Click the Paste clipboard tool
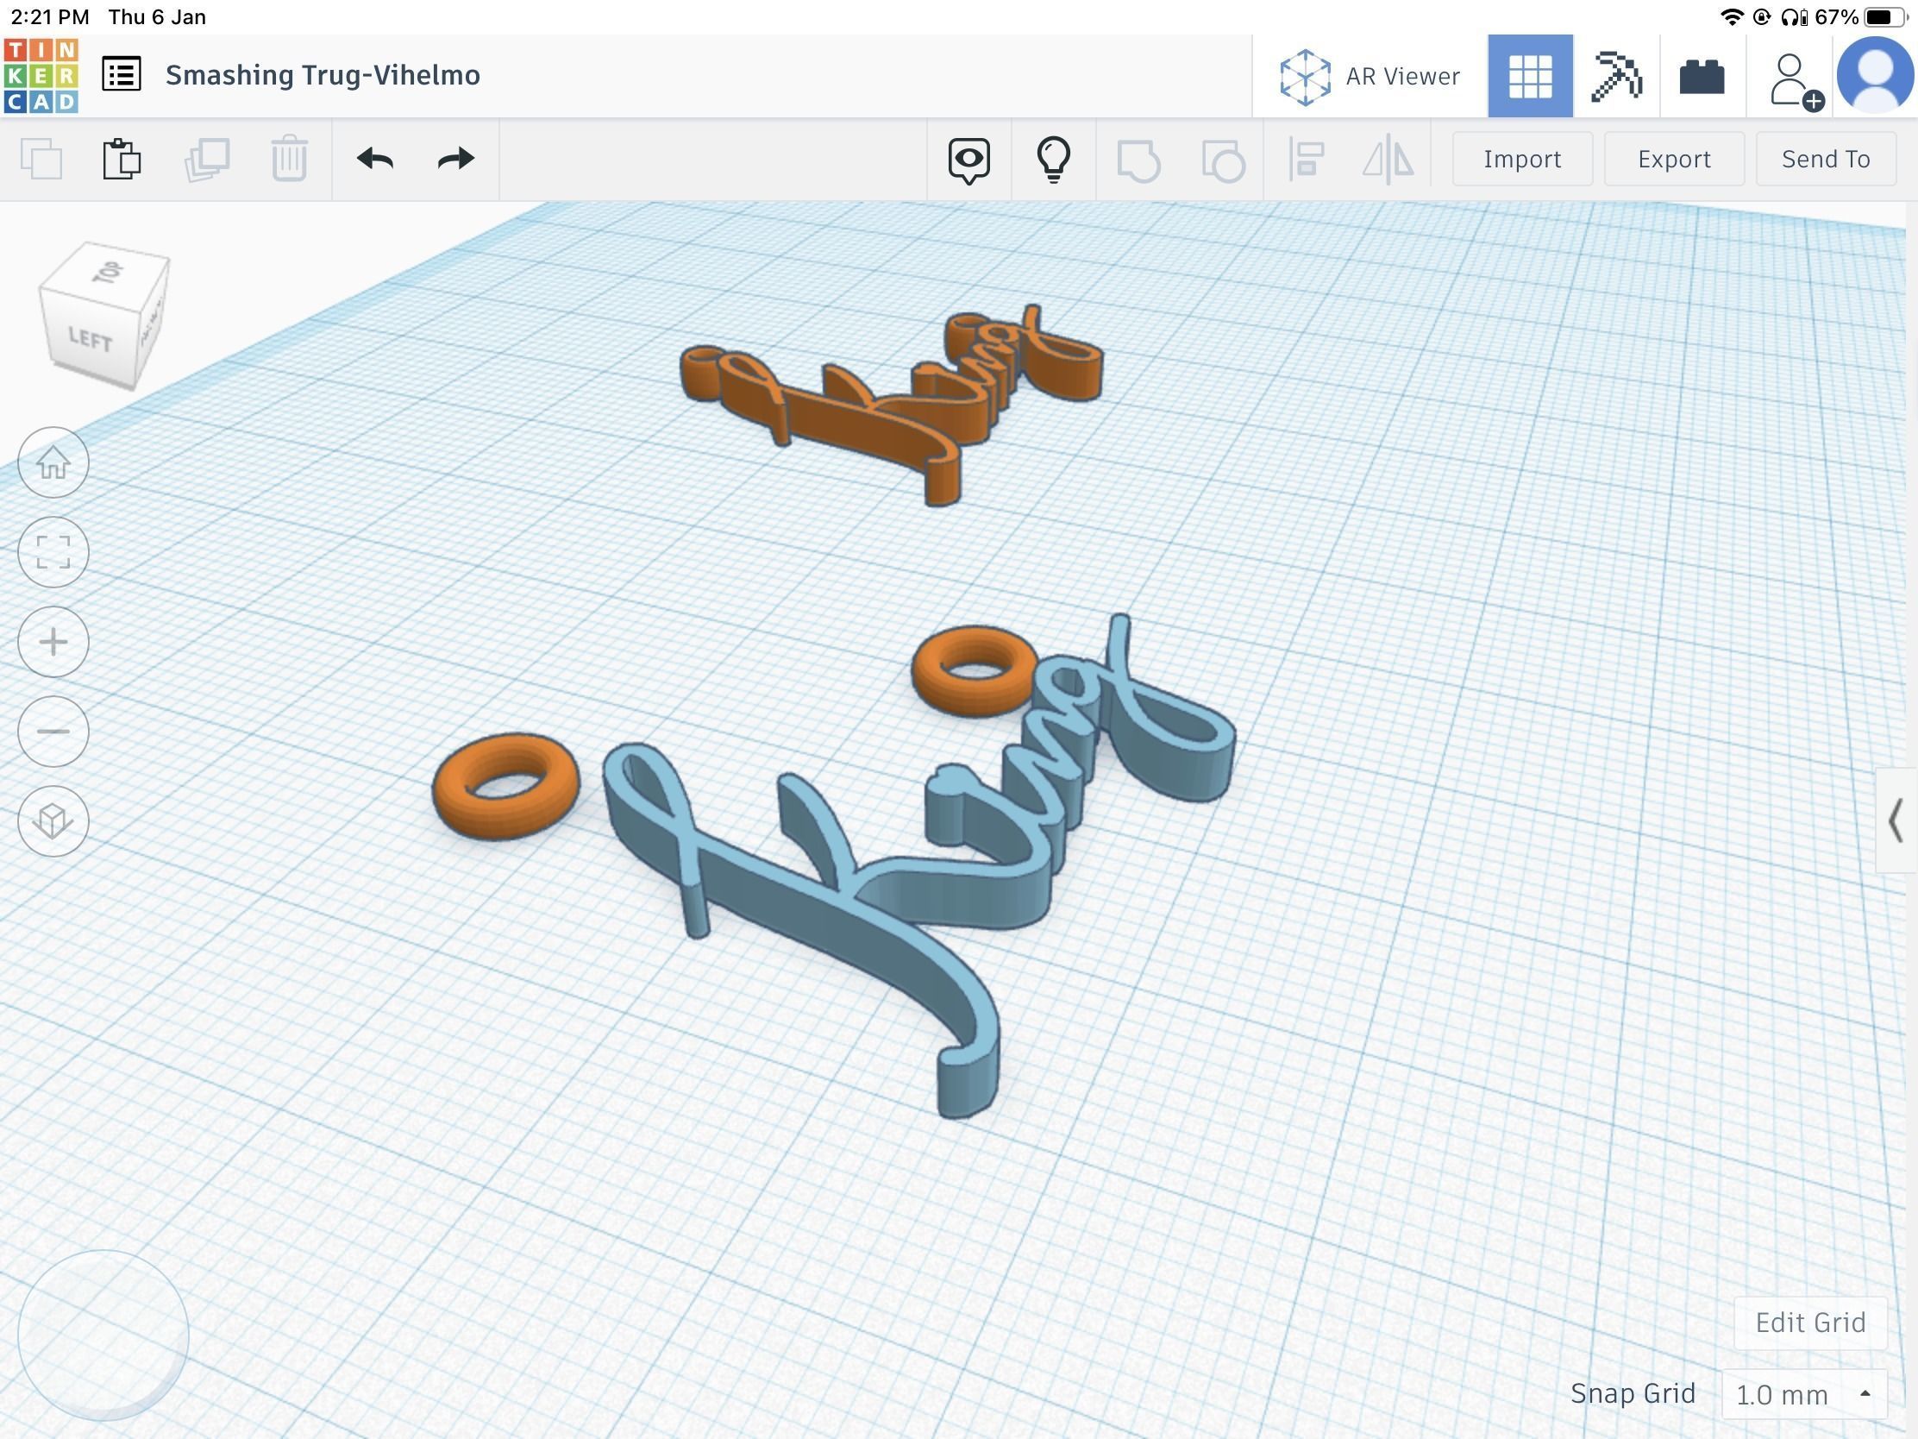 pos(122,159)
